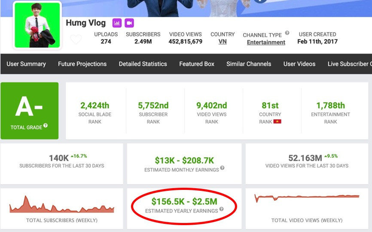372x232 pixels.
Task: Click the Hưng Vlog channel avatar
Action: pos(37,25)
